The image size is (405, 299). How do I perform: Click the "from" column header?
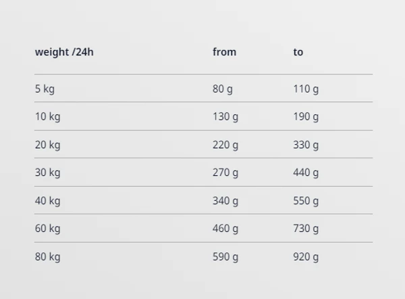pyautogui.click(x=224, y=52)
